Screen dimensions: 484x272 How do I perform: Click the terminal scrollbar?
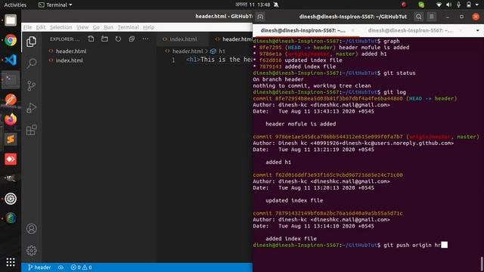pos(482,264)
